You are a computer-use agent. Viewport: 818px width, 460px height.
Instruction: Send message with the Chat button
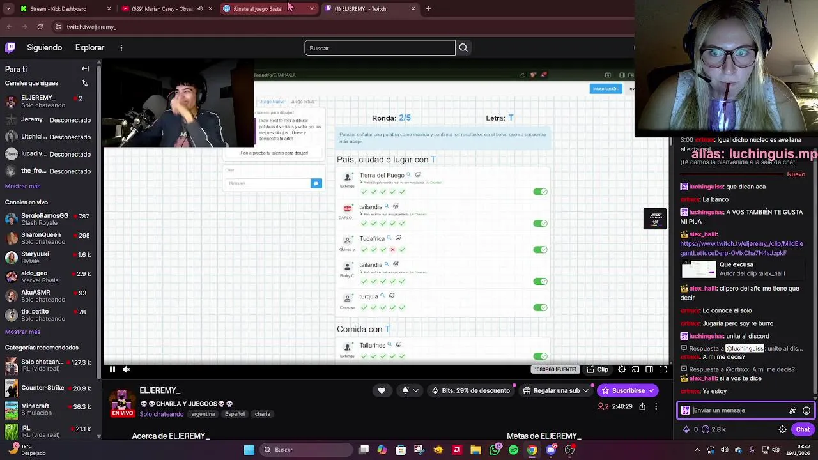tap(803, 429)
